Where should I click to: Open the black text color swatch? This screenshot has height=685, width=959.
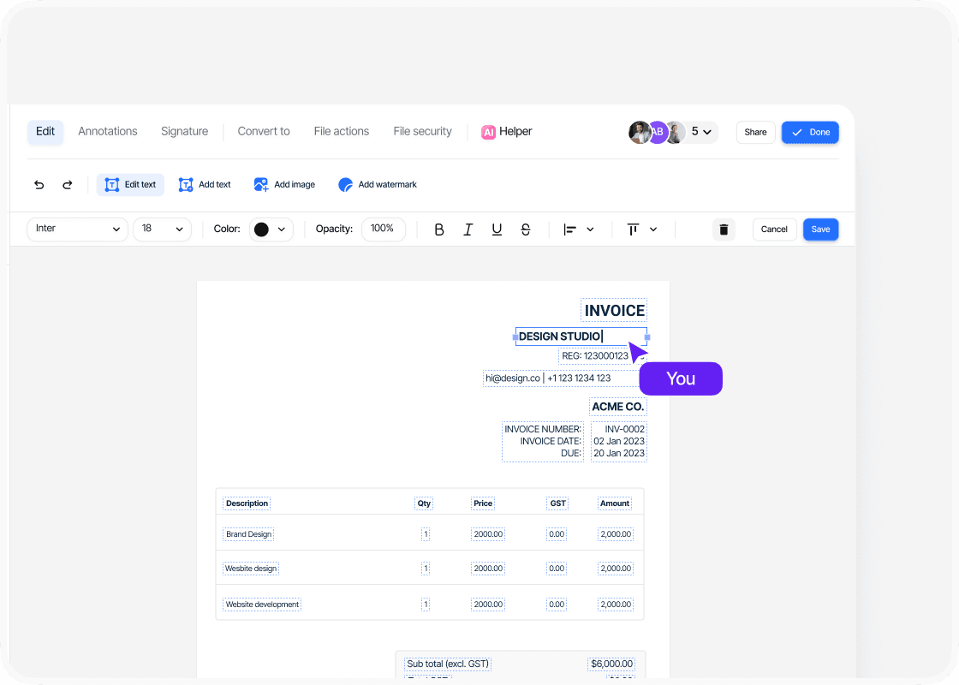click(271, 229)
